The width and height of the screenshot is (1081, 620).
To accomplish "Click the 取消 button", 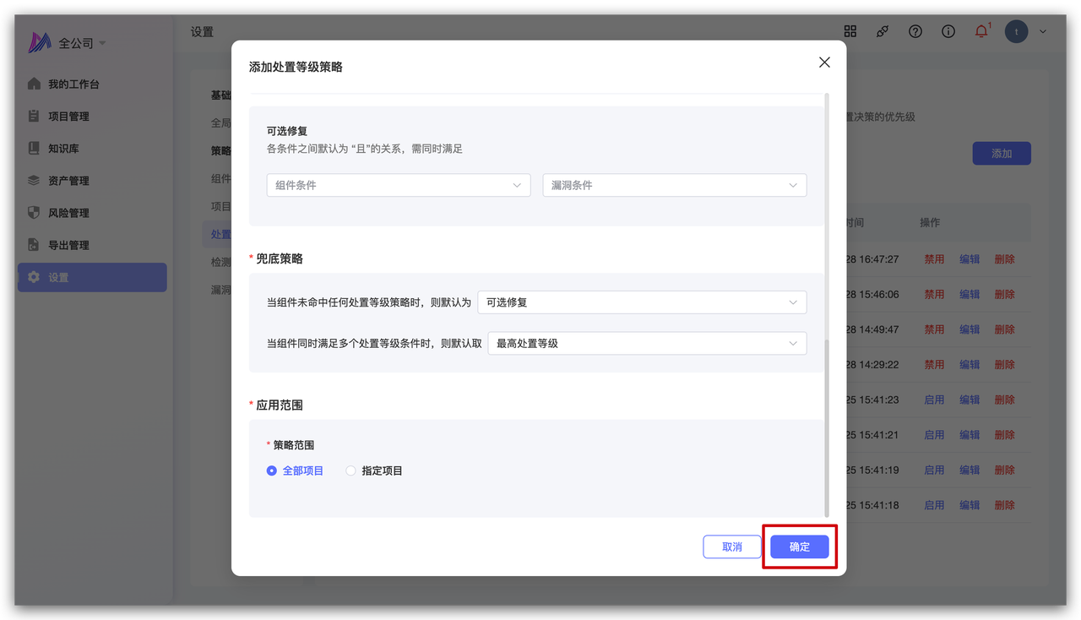I will coord(731,547).
